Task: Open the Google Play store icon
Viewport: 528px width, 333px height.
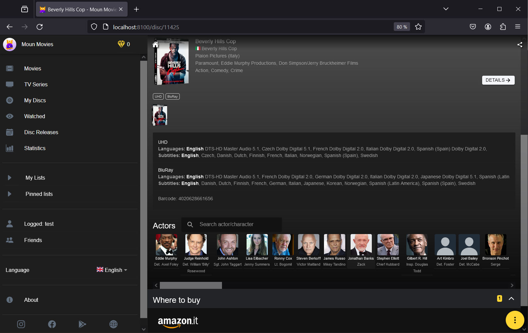Action: coord(82,324)
